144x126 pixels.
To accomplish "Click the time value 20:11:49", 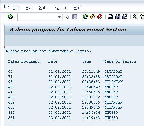I will tap(91, 71).
